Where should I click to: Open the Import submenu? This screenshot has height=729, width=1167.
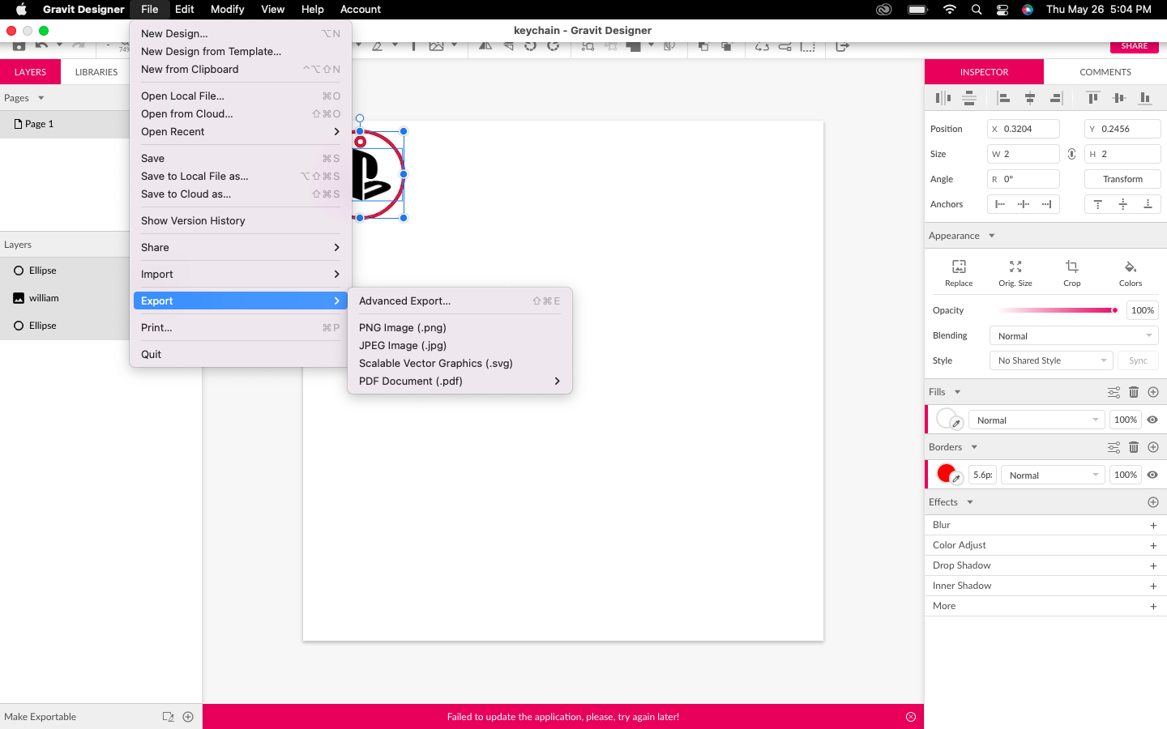coord(241,274)
